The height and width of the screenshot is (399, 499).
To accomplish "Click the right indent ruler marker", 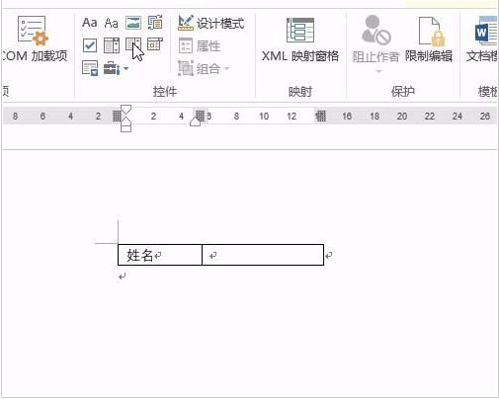I will tap(195, 121).
